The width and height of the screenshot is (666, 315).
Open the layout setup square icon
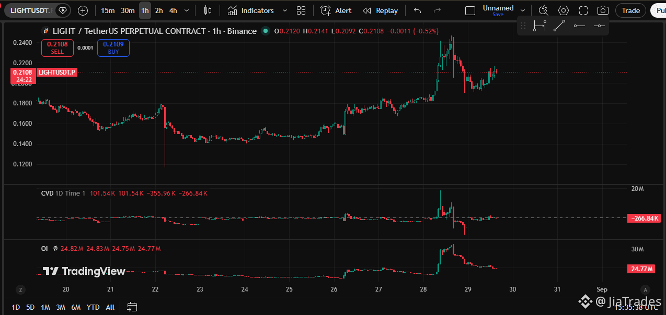pyautogui.click(x=470, y=10)
